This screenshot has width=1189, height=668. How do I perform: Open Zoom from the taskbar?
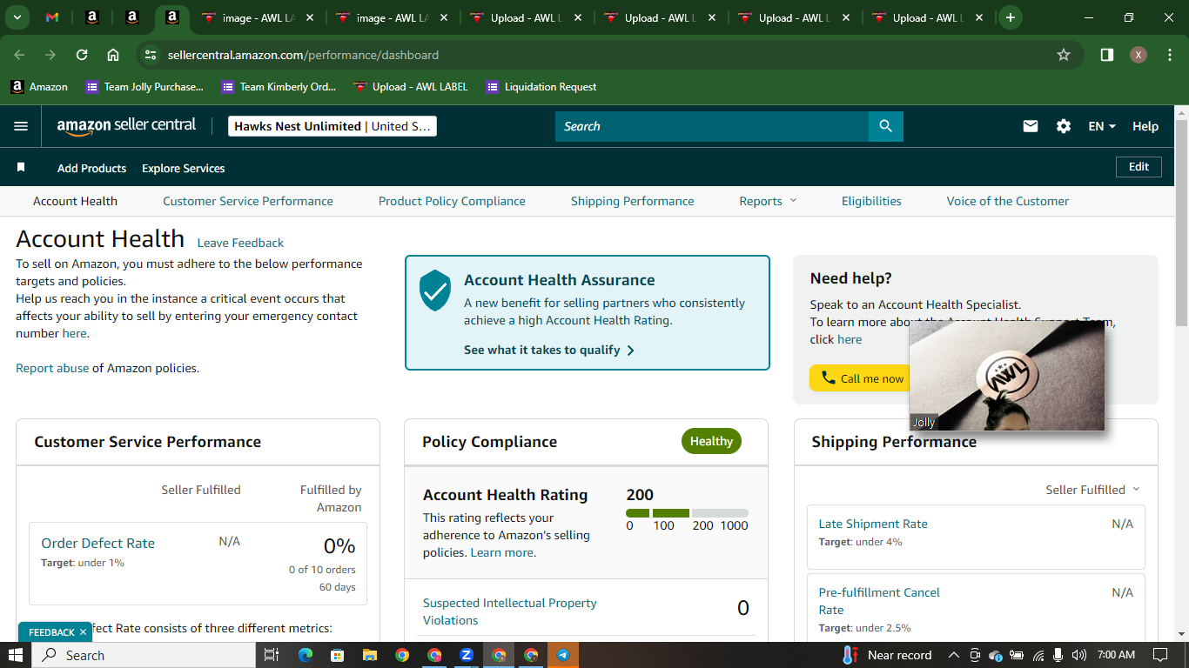pyautogui.click(x=467, y=655)
